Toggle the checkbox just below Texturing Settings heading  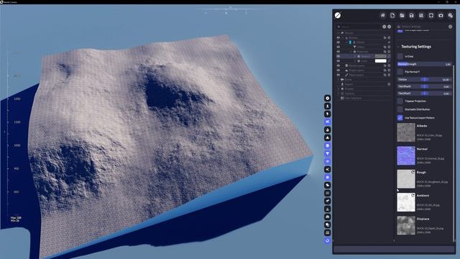click(400, 56)
